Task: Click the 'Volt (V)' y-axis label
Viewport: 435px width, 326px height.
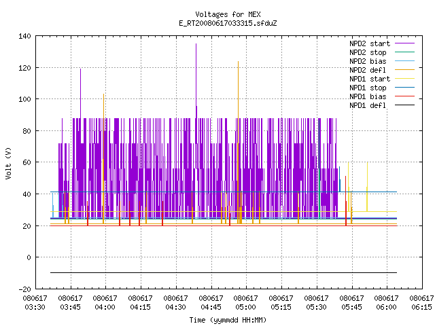Action: point(8,164)
